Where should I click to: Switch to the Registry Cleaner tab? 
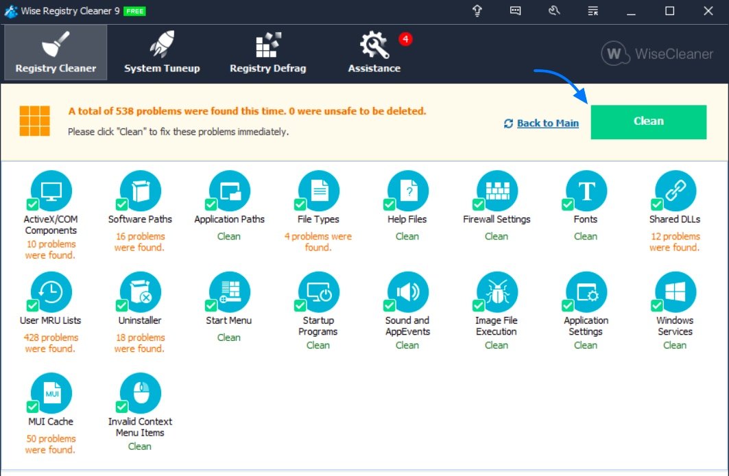coord(56,53)
